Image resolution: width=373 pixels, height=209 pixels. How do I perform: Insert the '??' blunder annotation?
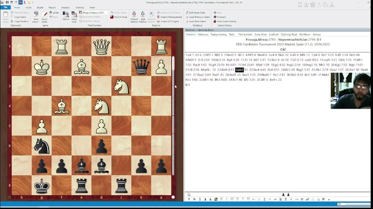coord(248,199)
